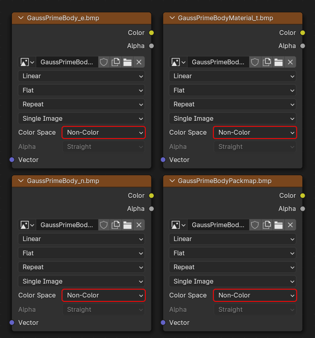Click image name field in GaussPrimeBodyPackmap.bmp node
Screen dimensions: 315x338
(x=218, y=225)
